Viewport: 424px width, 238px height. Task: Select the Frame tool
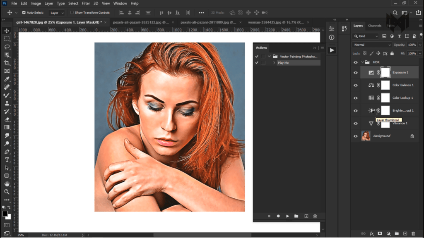(x=7, y=71)
